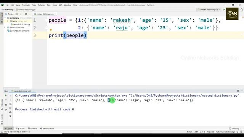This screenshot has width=244, height=137.
Task: Click the up-the-stack-trace arrow icon
Action: pos(10,96)
